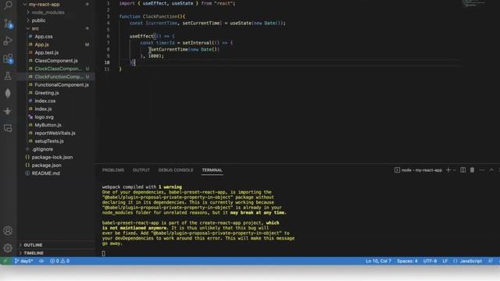This screenshot has width=500, height=281.
Task: Open the chat panel icon in activity bar
Action: 8,128
